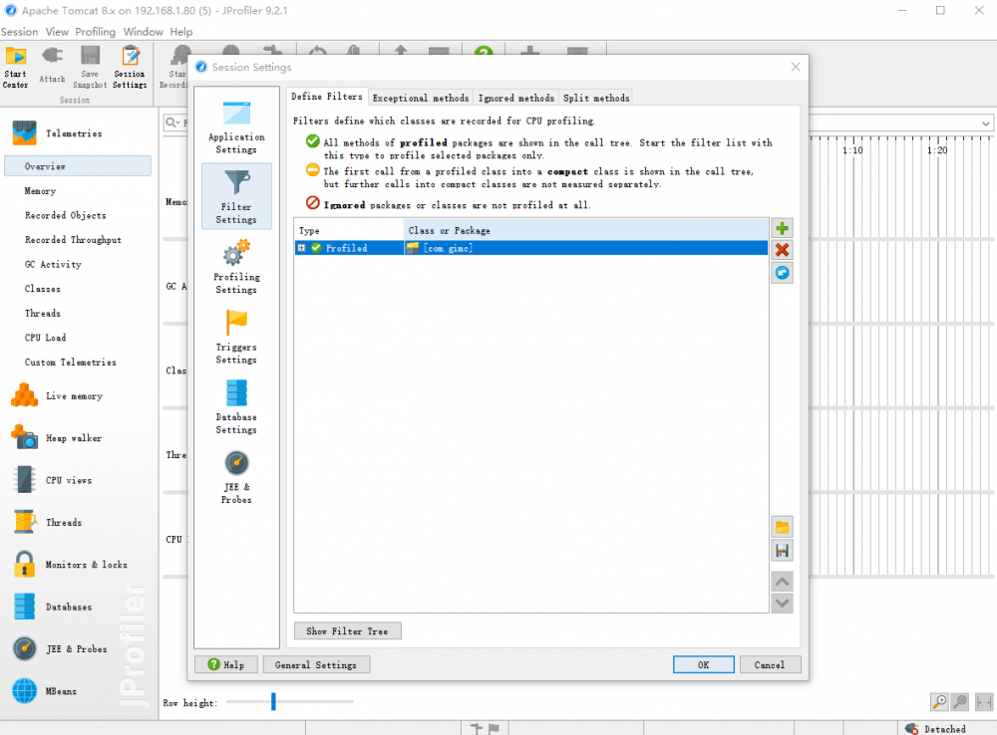Click the Type column header
Screen dimensions: 997x735
[x=348, y=231]
